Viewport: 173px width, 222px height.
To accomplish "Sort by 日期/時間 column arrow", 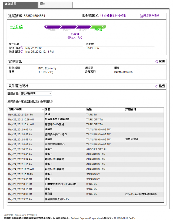I will click(43, 110).
